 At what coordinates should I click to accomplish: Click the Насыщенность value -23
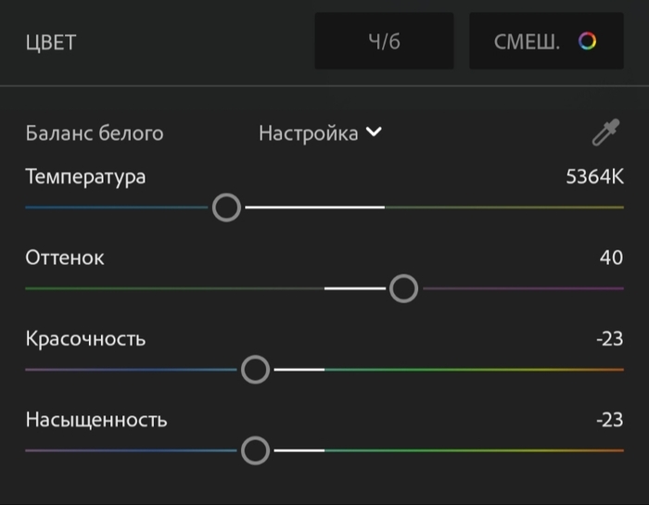click(x=609, y=420)
